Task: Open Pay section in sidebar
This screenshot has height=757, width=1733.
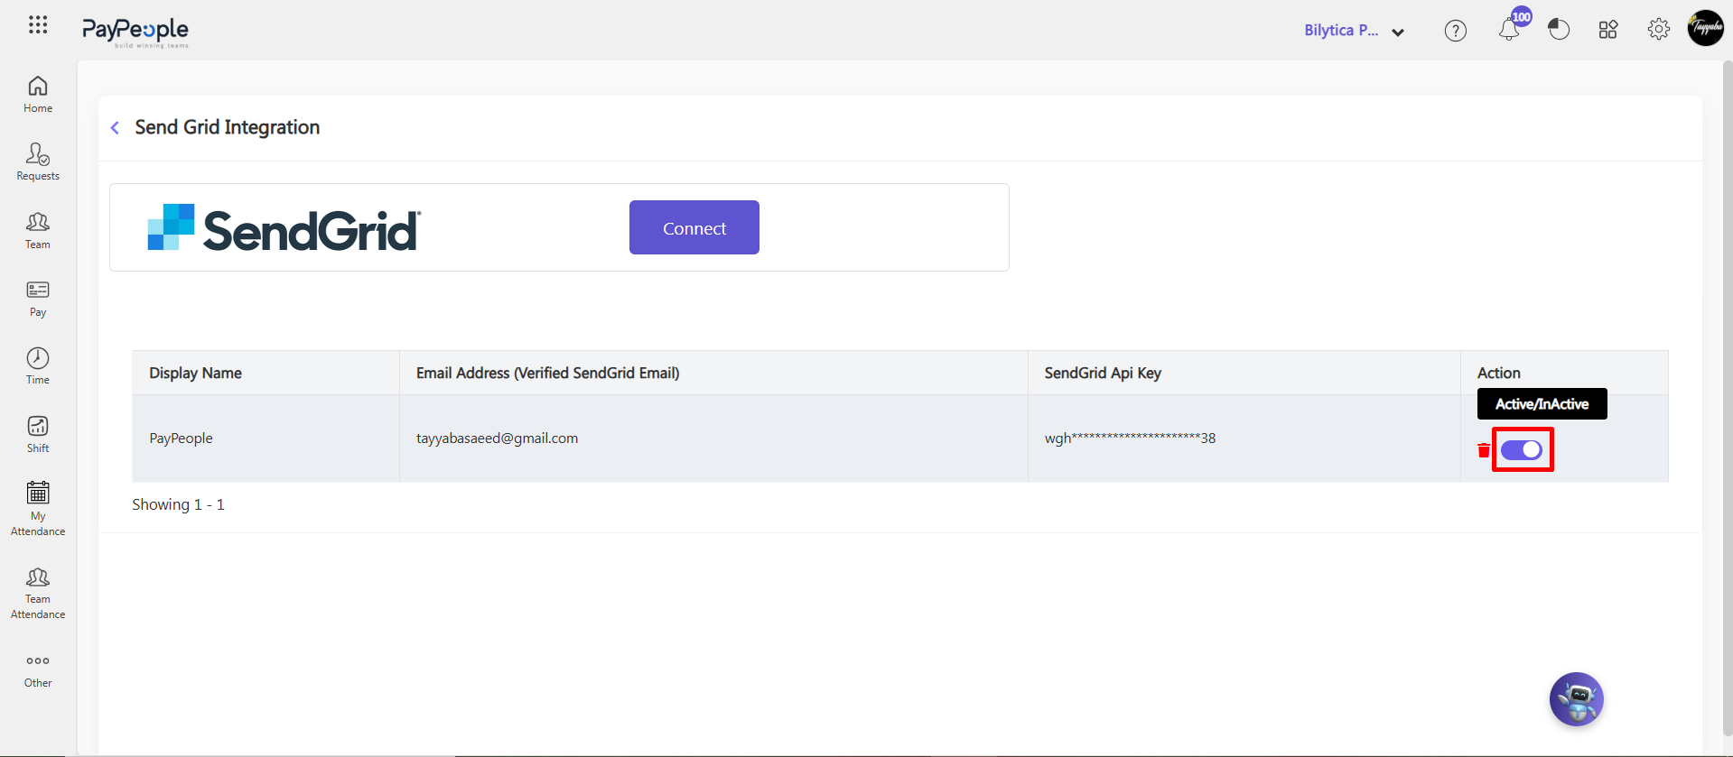Action: (x=38, y=299)
